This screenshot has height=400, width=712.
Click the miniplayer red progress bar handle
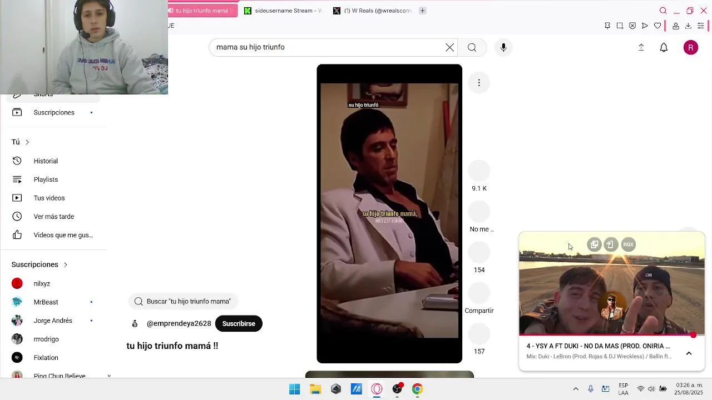point(693,335)
